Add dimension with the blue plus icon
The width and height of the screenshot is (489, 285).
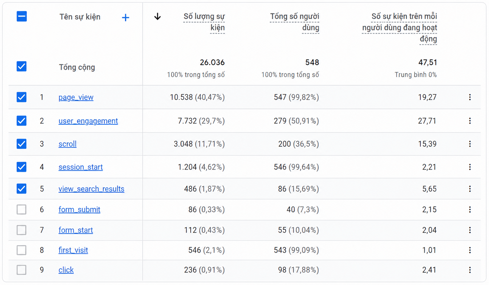click(x=125, y=18)
